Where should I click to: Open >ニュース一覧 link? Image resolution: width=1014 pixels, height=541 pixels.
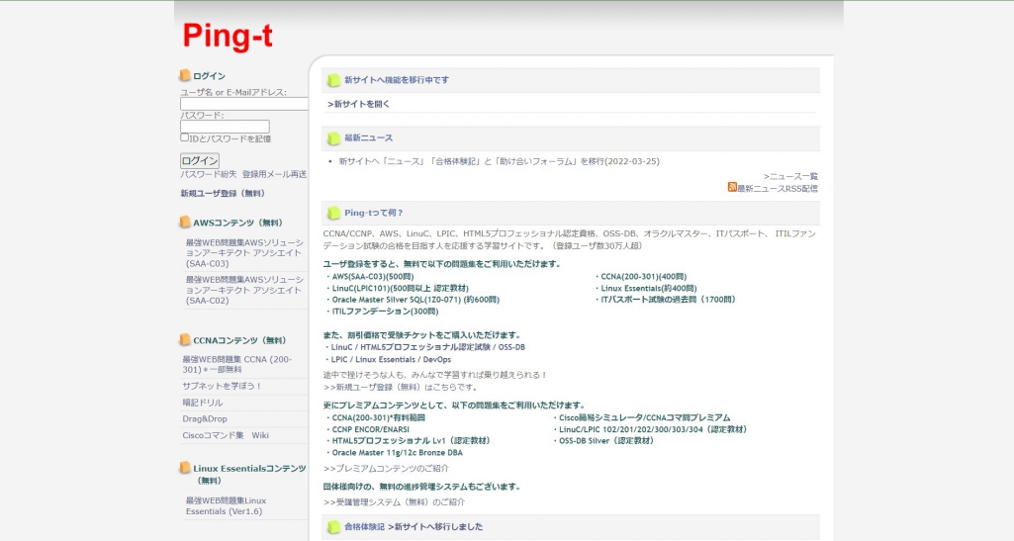click(790, 176)
